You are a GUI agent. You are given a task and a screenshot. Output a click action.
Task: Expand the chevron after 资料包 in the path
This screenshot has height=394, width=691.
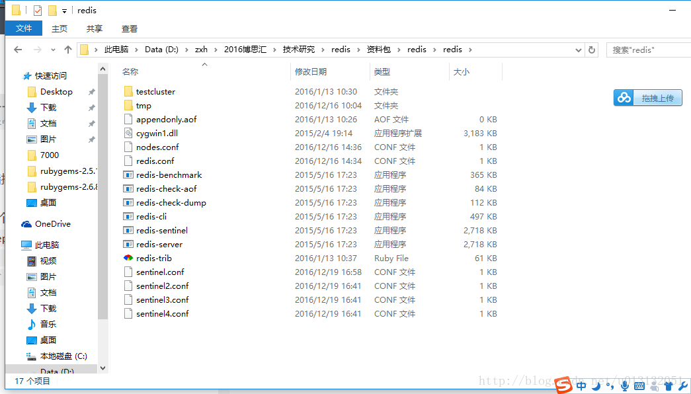(x=399, y=50)
